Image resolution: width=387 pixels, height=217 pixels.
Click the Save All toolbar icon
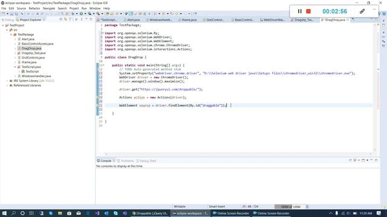(16, 14)
